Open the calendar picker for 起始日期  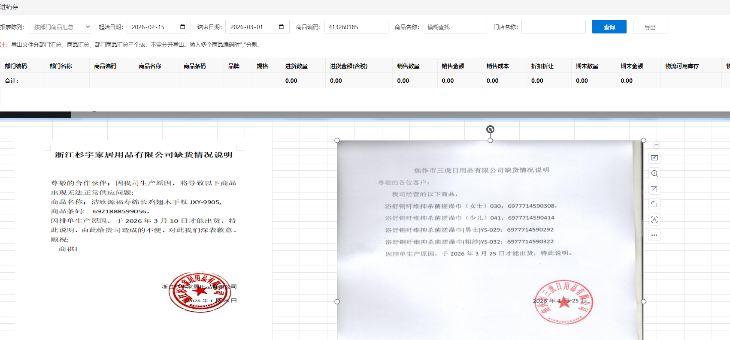click(182, 27)
